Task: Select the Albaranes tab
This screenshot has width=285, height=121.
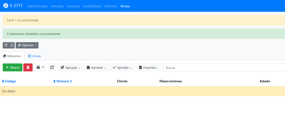Action: [x=12, y=56]
